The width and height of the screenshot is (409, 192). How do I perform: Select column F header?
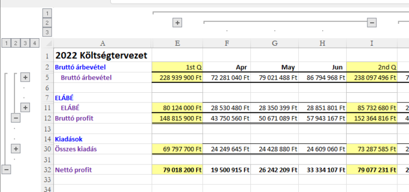[227, 43]
